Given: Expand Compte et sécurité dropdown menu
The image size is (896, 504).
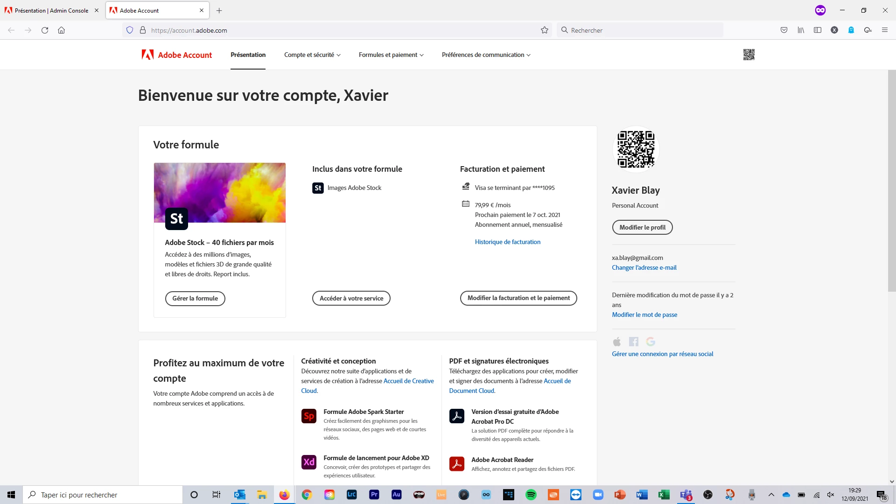Looking at the screenshot, I should 312,55.
